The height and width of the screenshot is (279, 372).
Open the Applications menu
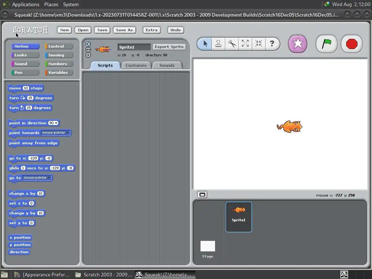point(26,4)
